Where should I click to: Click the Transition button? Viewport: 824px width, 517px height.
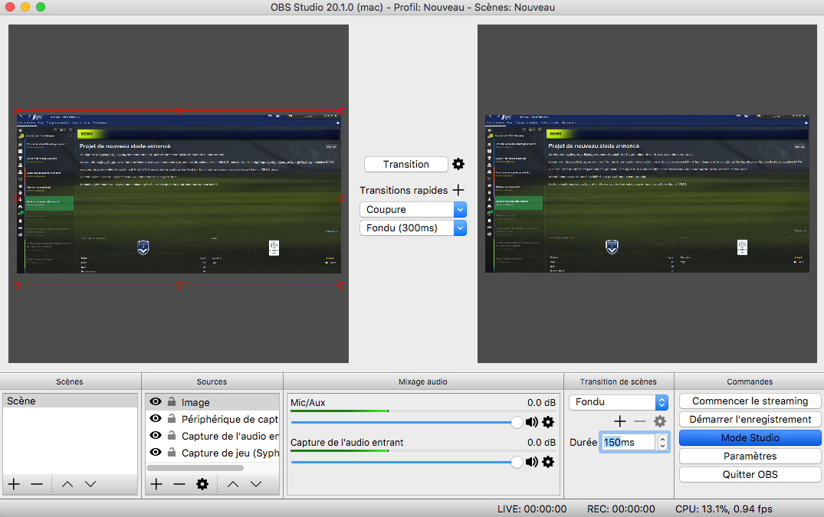pyautogui.click(x=405, y=164)
